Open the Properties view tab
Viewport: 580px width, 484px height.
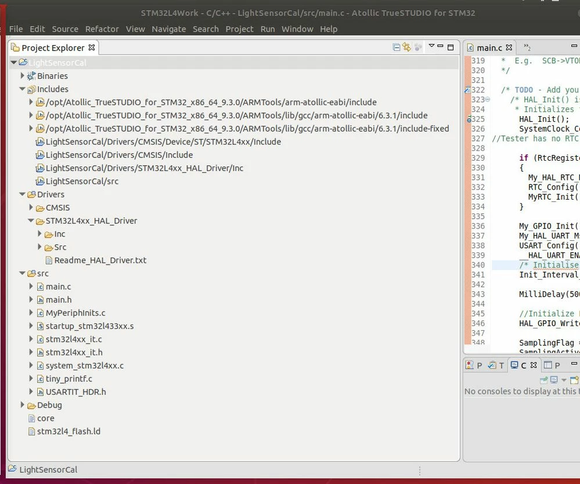552,365
